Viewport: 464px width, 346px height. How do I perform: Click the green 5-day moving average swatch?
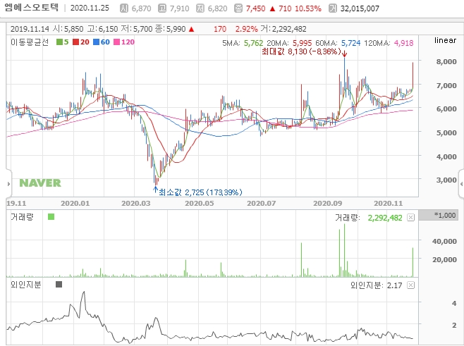click(59, 42)
